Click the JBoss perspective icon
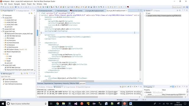 pyautogui.click(x=187, y=7)
